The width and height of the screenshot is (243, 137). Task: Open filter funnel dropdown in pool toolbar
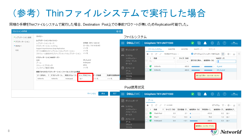point(223,105)
